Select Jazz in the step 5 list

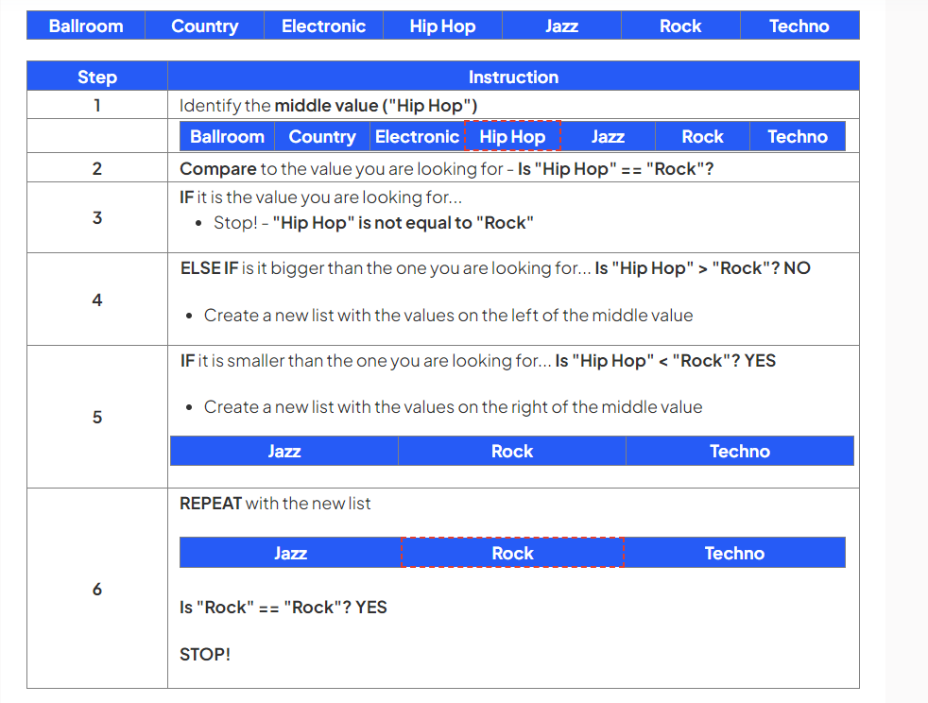(284, 451)
